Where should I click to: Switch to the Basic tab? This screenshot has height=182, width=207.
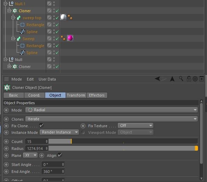(14, 95)
